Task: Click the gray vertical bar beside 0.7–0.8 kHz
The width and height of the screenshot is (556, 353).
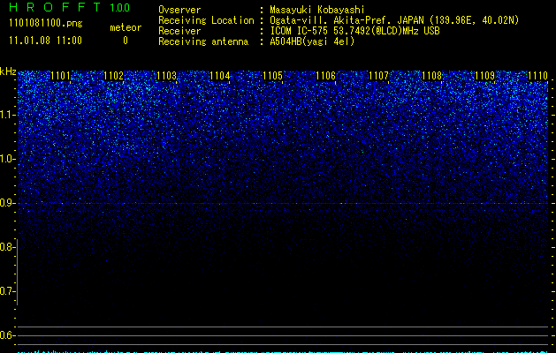Action: click(x=18, y=272)
